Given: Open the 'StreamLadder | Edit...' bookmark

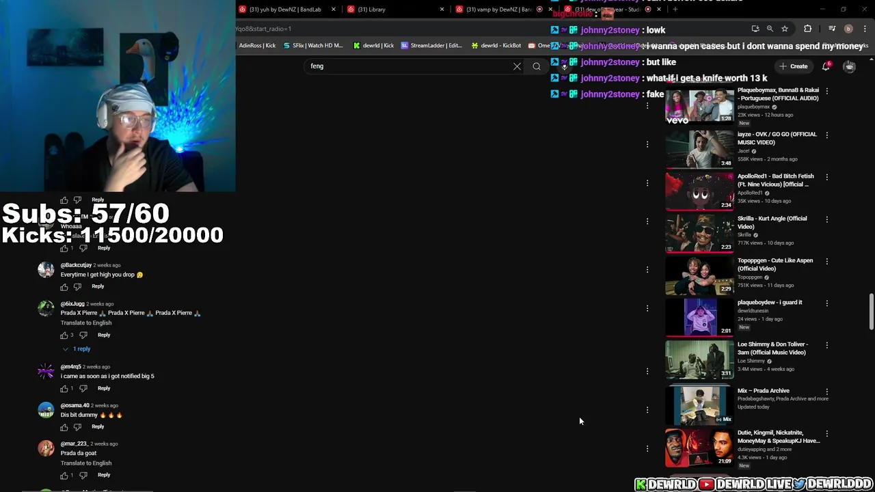Looking at the screenshot, I should pyautogui.click(x=431, y=46).
